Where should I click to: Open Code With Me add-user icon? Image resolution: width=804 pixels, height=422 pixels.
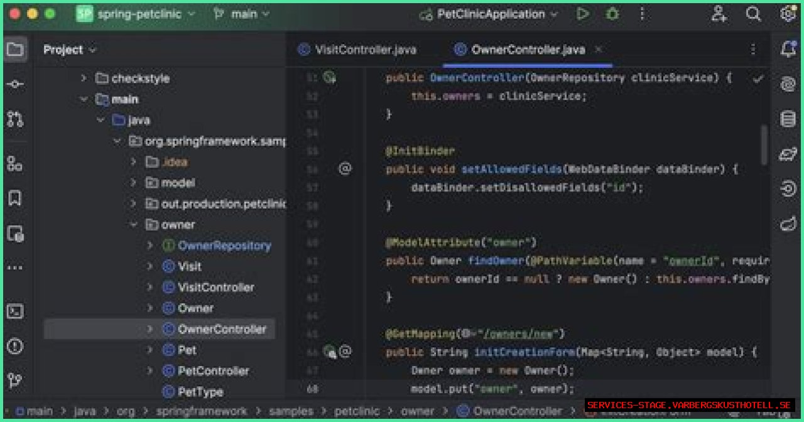point(719,14)
